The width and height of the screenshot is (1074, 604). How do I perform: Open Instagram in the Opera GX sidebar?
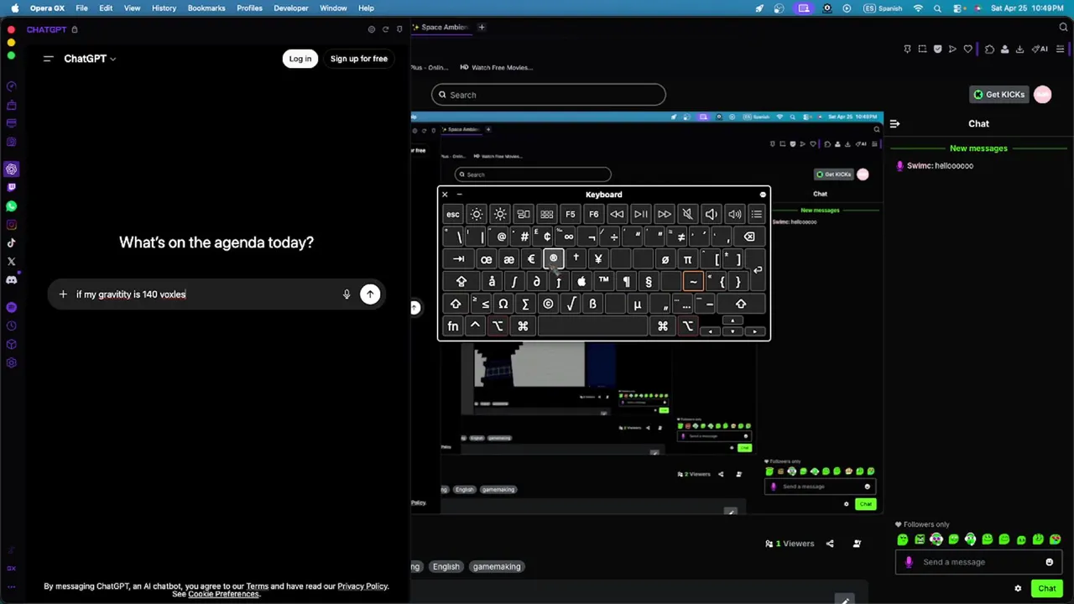[12, 225]
